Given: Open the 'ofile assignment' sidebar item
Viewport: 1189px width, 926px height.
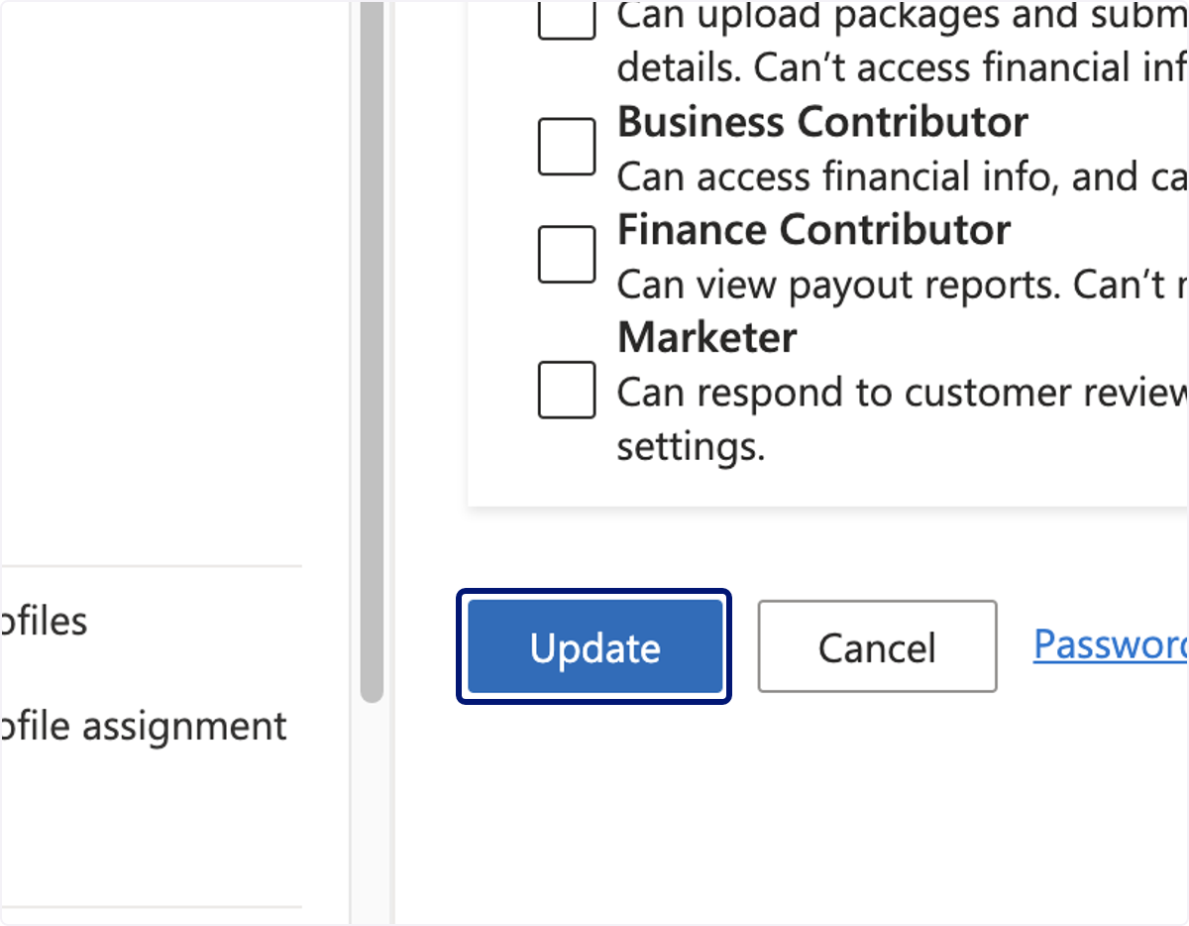Looking at the screenshot, I should [144, 727].
